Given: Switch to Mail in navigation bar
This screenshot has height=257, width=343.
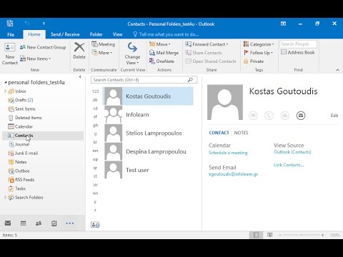Looking at the screenshot, I should click(8, 223).
